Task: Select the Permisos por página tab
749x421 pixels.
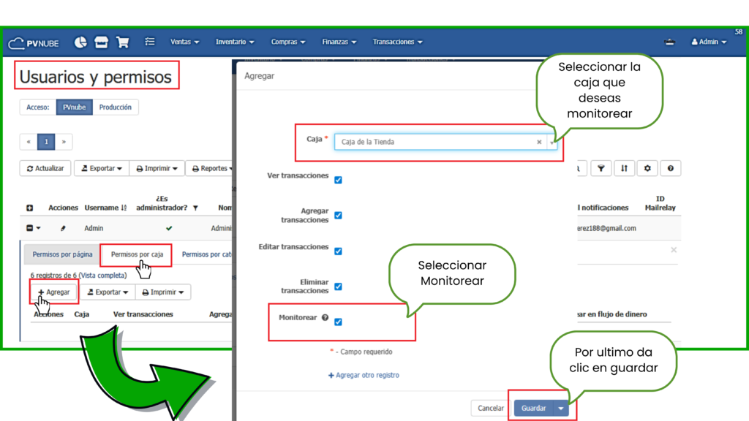Action: coord(62,254)
